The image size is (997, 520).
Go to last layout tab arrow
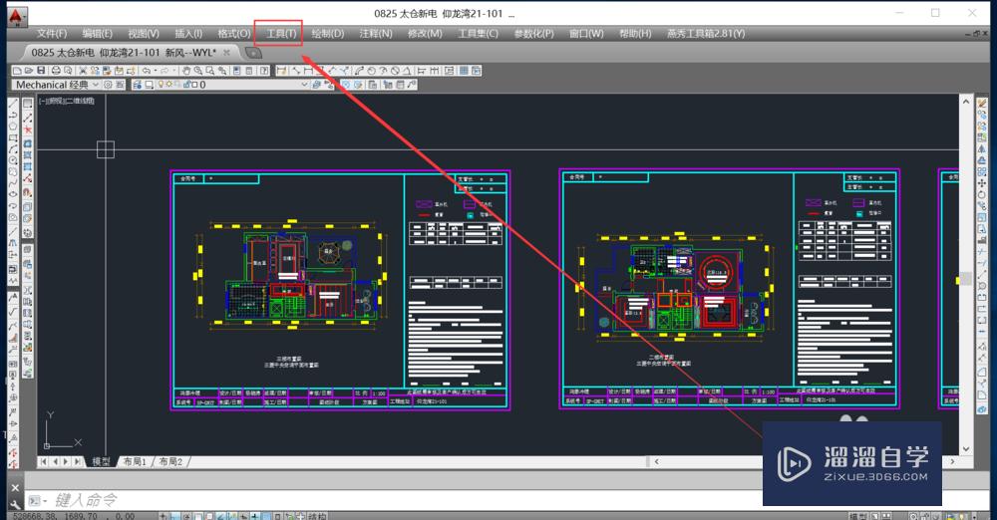[78, 461]
